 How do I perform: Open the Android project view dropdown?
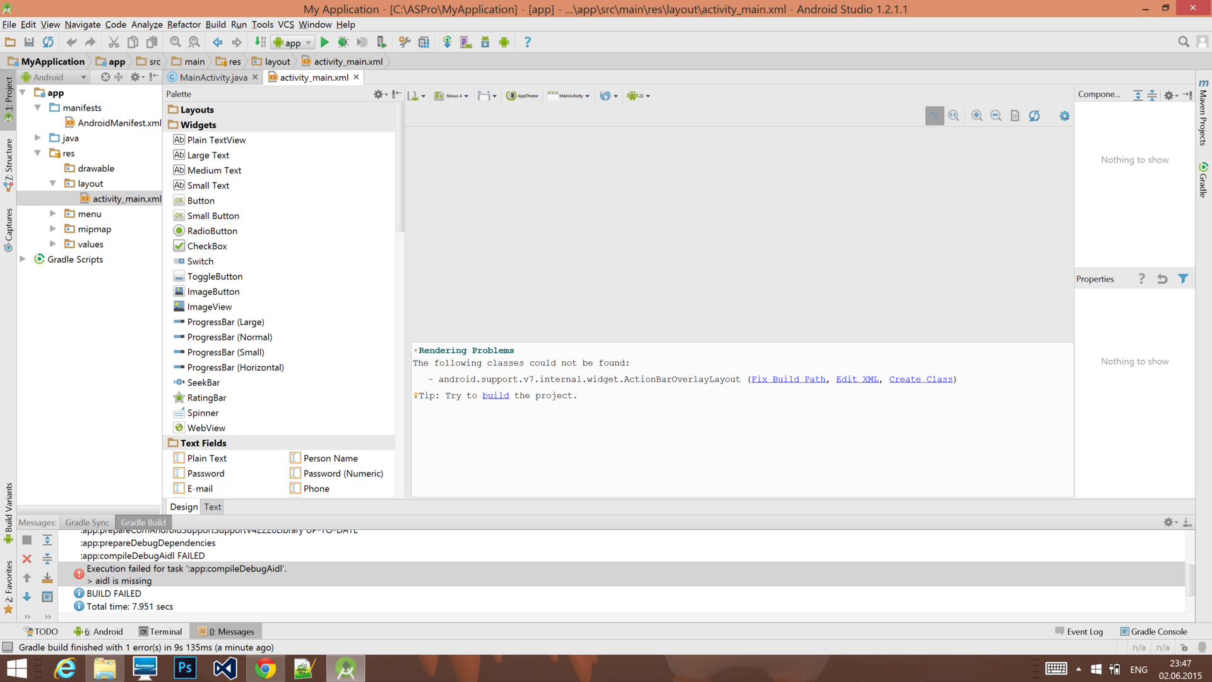(x=54, y=77)
